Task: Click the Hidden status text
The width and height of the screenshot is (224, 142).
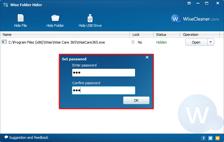Action: [161, 42]
